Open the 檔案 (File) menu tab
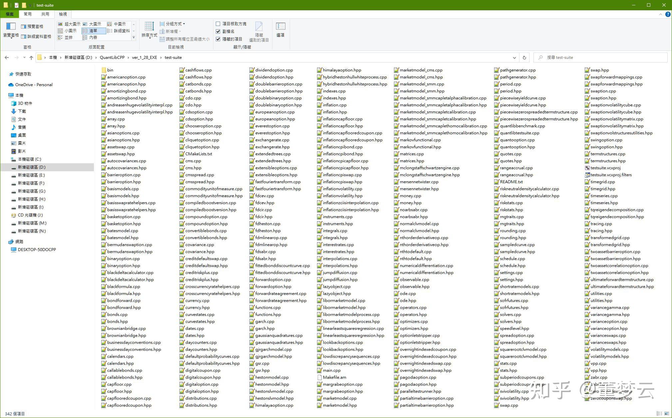The height and width of the screenshot is (418, 672). (x=10, y=14)
